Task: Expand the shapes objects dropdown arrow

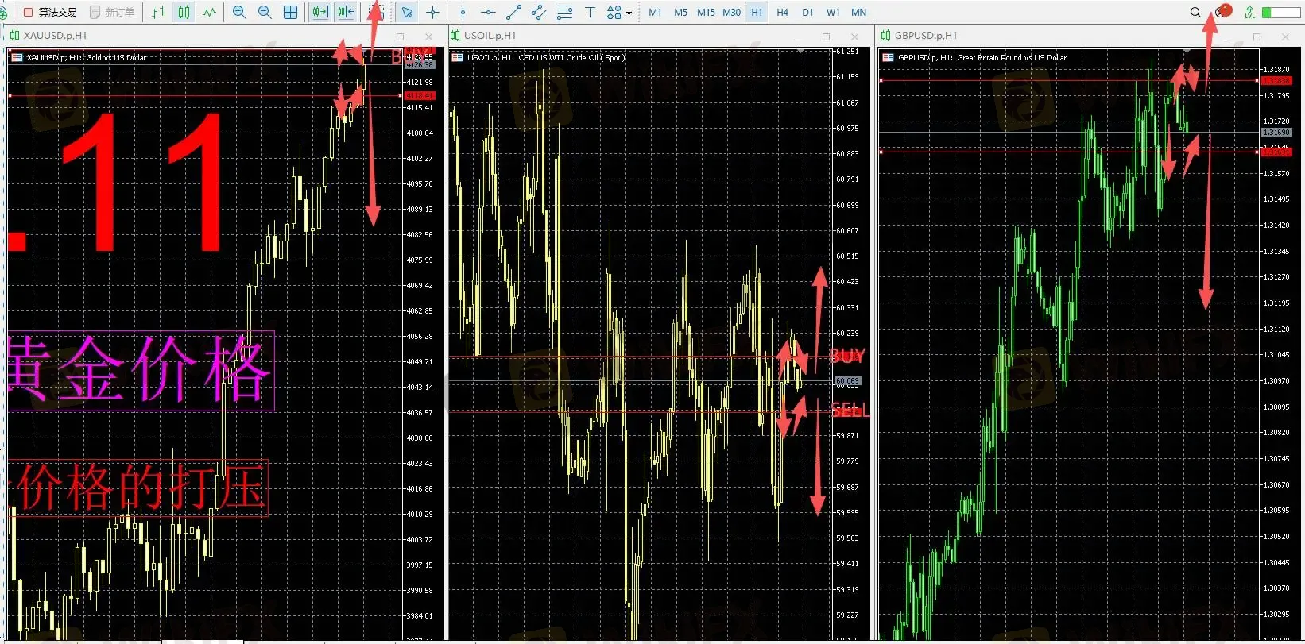Action: point(629,13)
